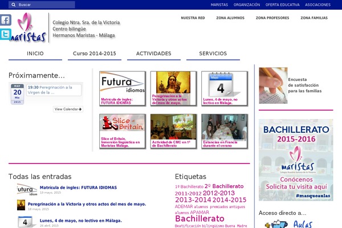Go to ZONA ALUMNOS
The width and height of the screenshot is (342, 228).
point(230,18)
